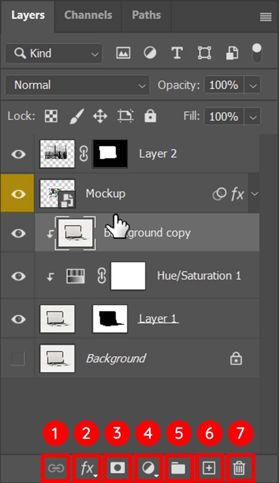Filter for adjustment layers icon
The width and height of the screenshot is (279, 483).
pyautogui.click(x=150, y=53)
